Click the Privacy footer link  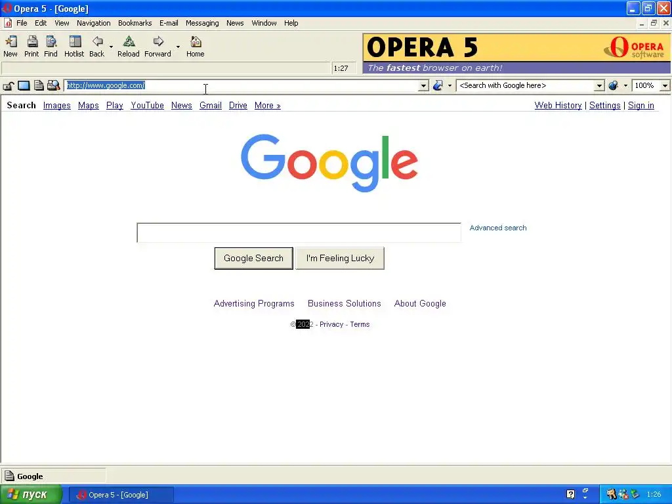(x=331, y=324)
